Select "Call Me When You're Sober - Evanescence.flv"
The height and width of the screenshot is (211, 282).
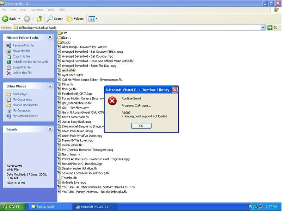click(x=92, y=80)
